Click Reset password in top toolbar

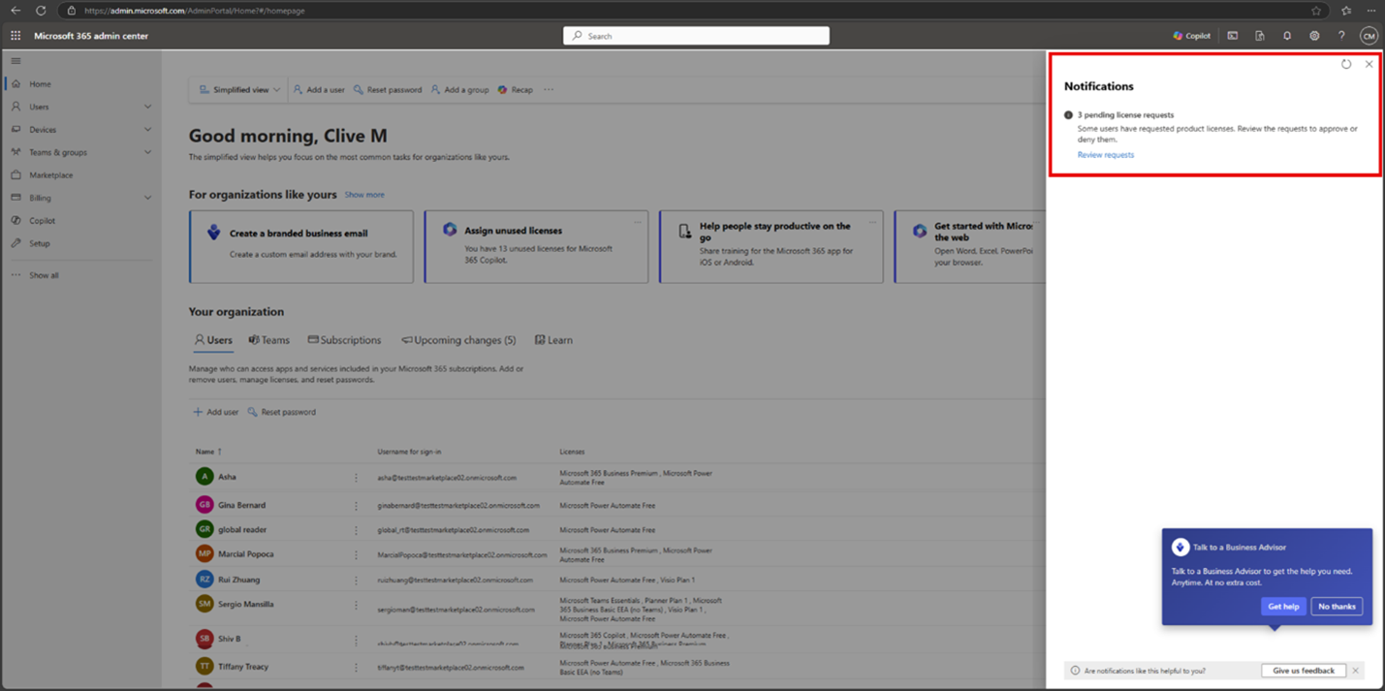(x=388, y=90)
